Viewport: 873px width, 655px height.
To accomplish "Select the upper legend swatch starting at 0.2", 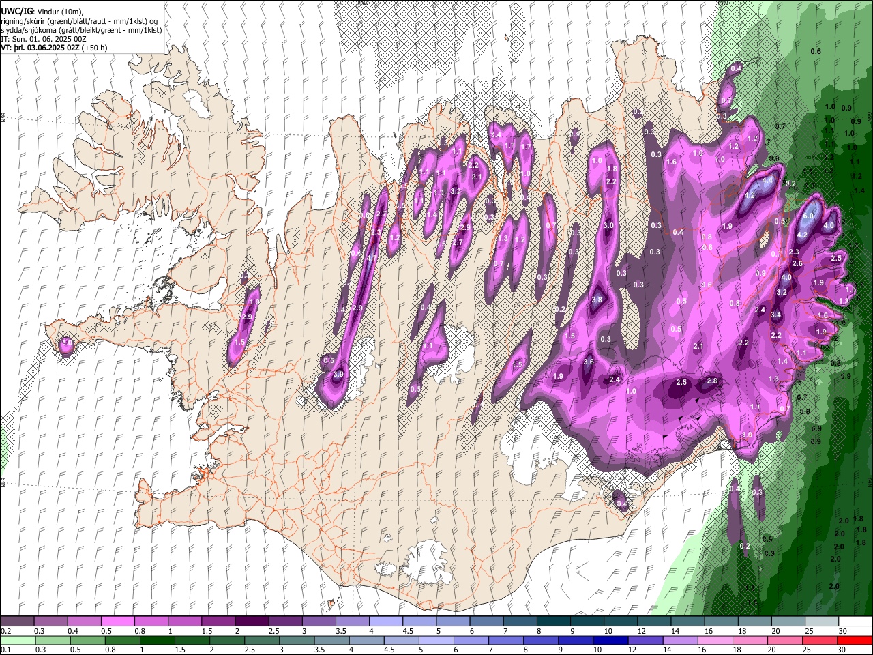I will [17, 622].
